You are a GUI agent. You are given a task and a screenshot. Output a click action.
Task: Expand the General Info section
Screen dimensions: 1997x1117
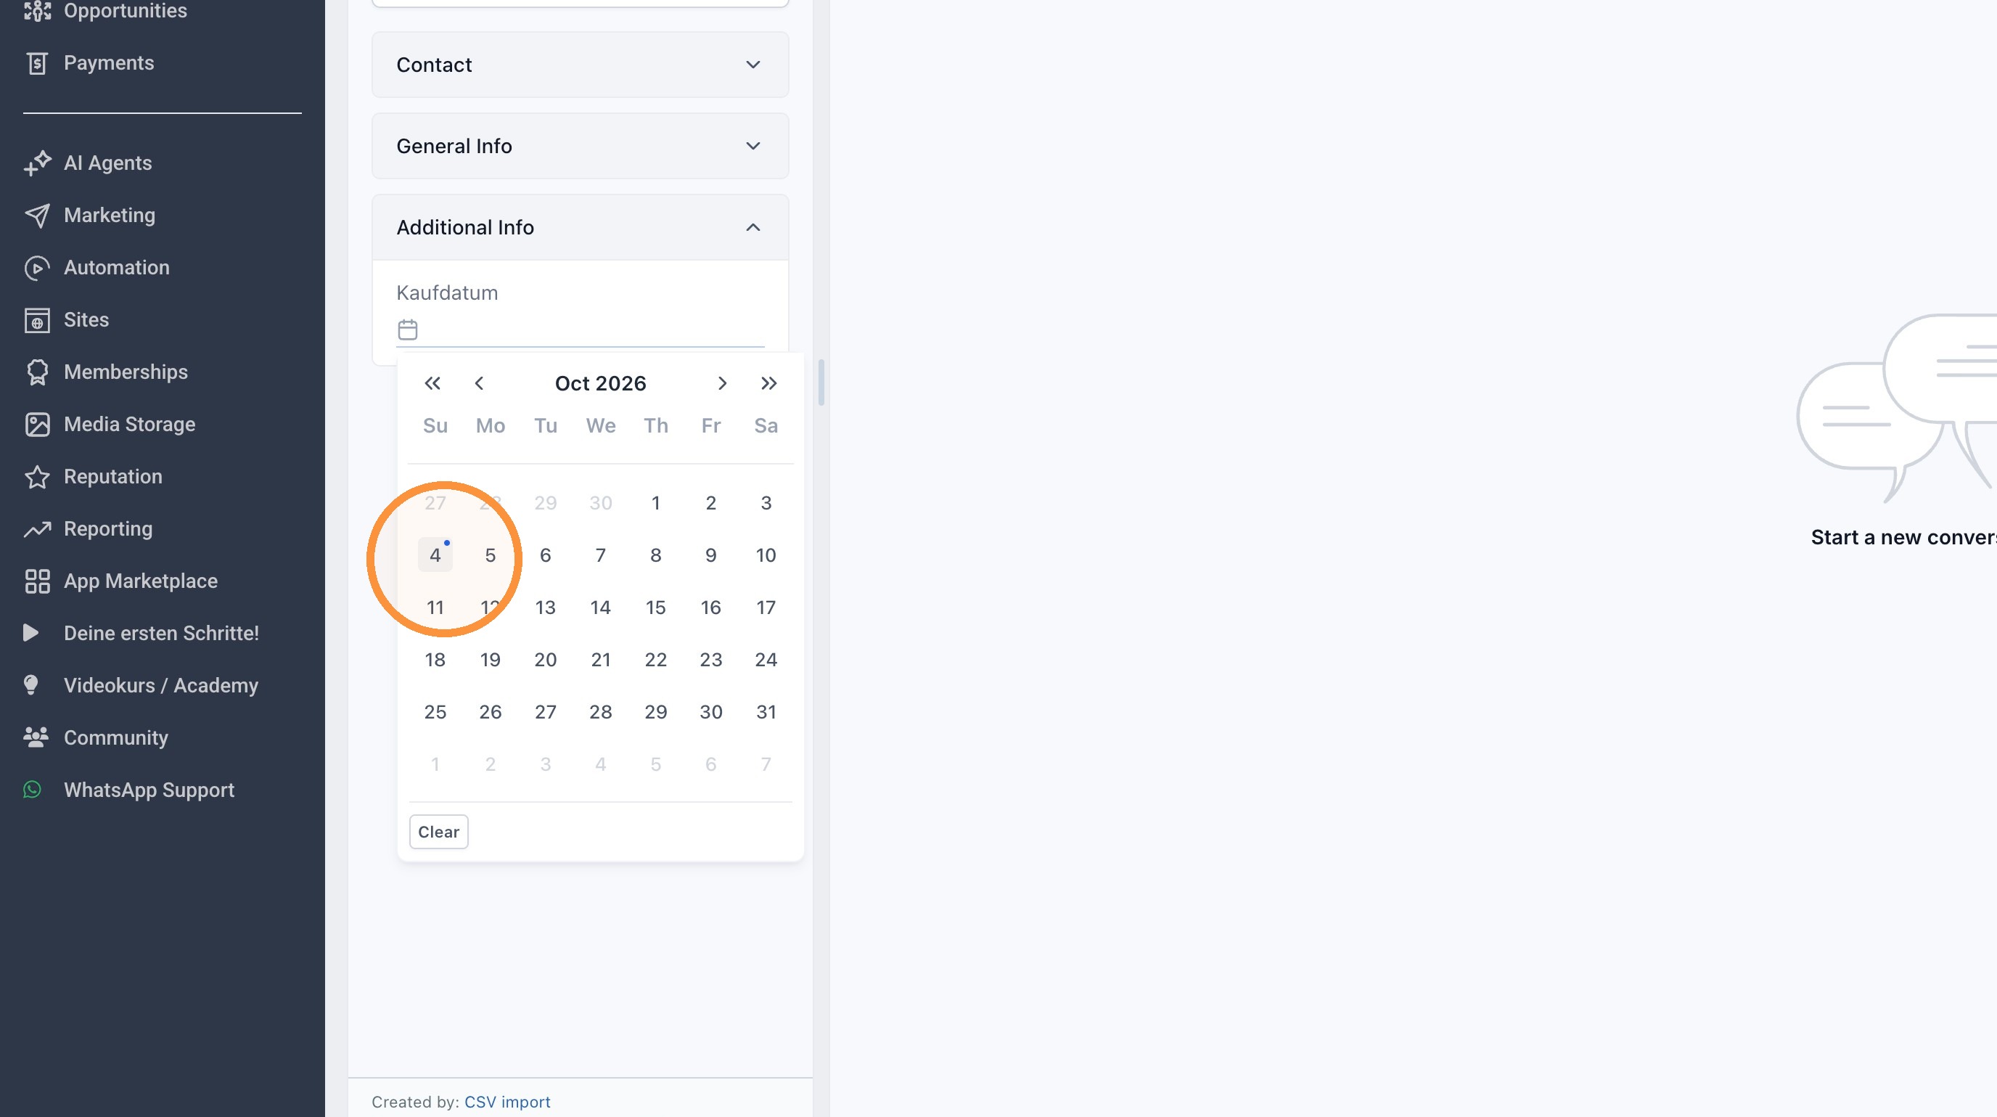[x=580, y=146]
